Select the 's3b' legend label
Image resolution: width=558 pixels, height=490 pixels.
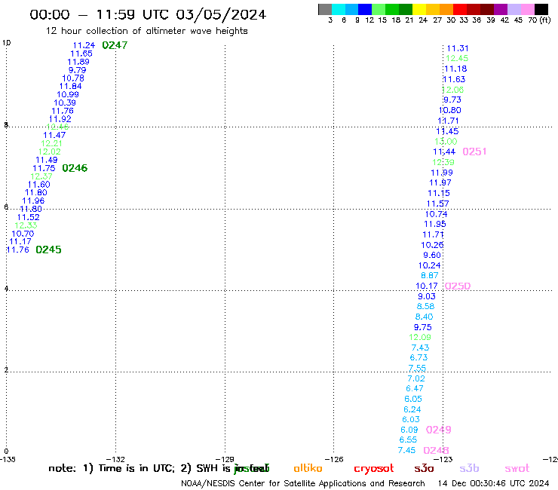(469, 468)
